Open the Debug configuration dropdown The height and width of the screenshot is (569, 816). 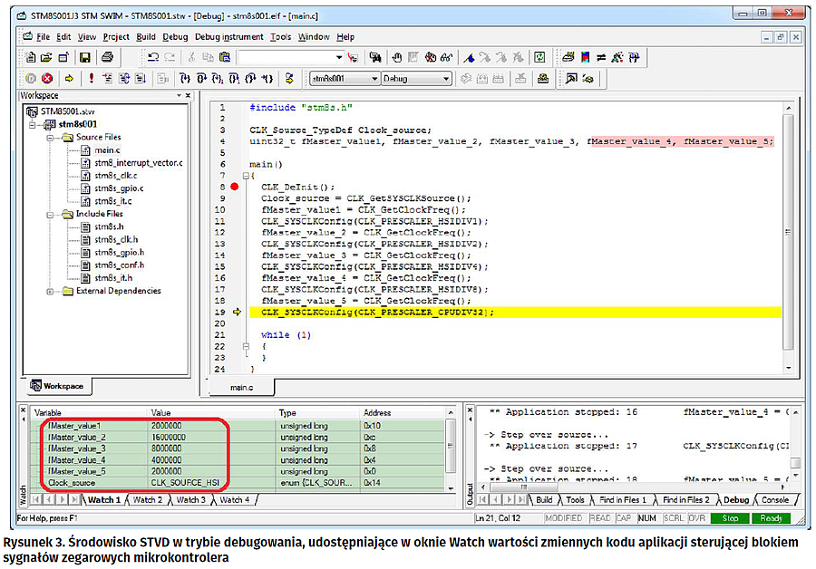pos(444,79)
